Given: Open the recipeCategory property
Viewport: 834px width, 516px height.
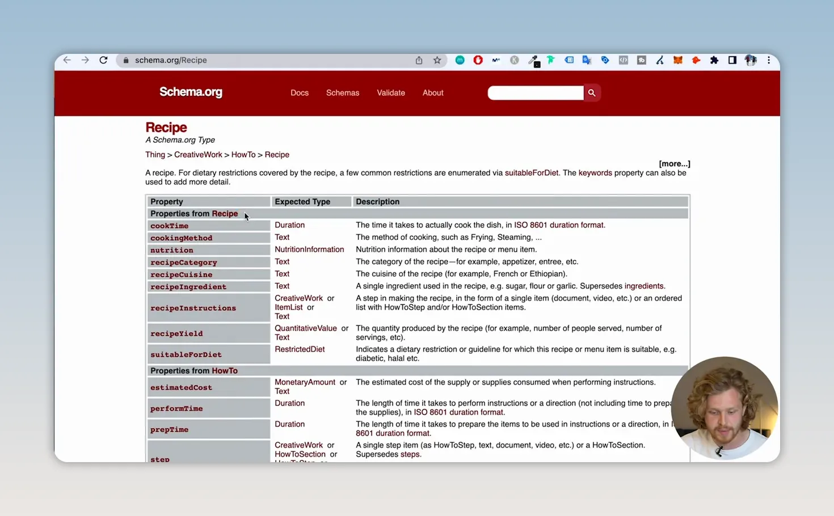Looking at the screenshot, I should tap(184, 263).
